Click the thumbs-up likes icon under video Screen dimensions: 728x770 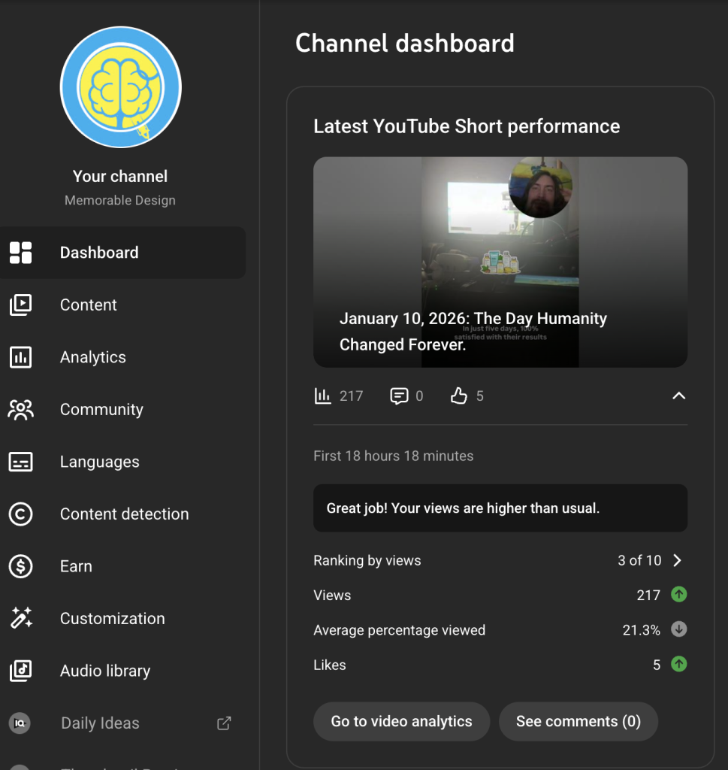[x=458, y=396]
